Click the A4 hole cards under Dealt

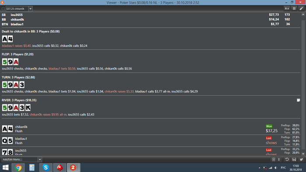[x=7, y=39]
